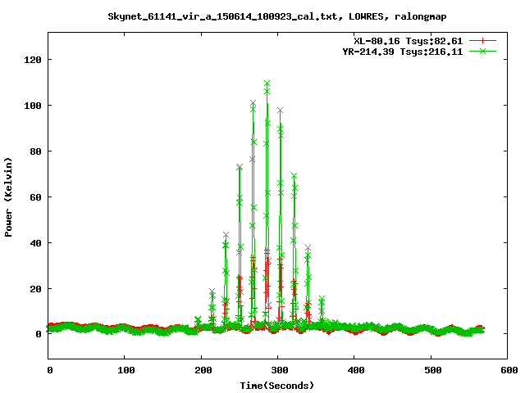Select the y-axis tick label 100
525x393 pixels.
click(32, 106)
